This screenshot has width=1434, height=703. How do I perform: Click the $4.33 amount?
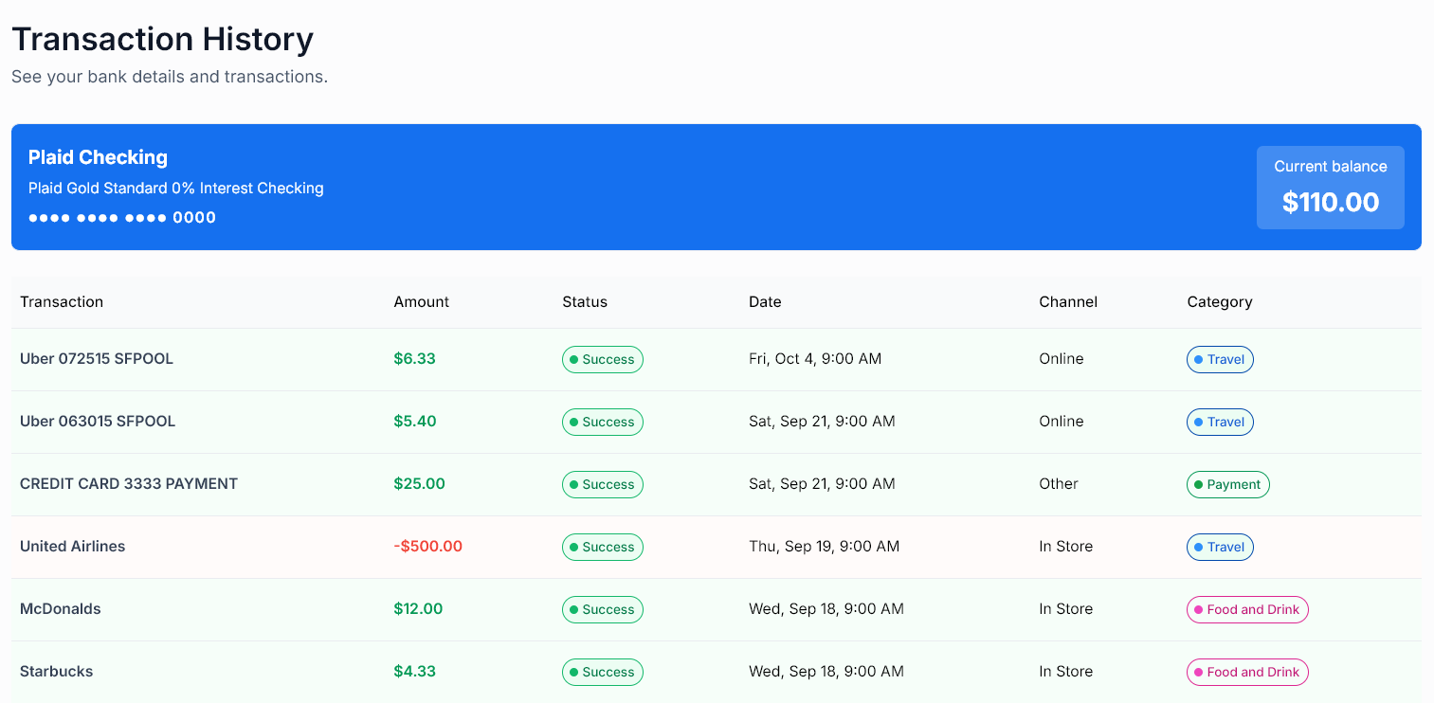click(414, 672)
